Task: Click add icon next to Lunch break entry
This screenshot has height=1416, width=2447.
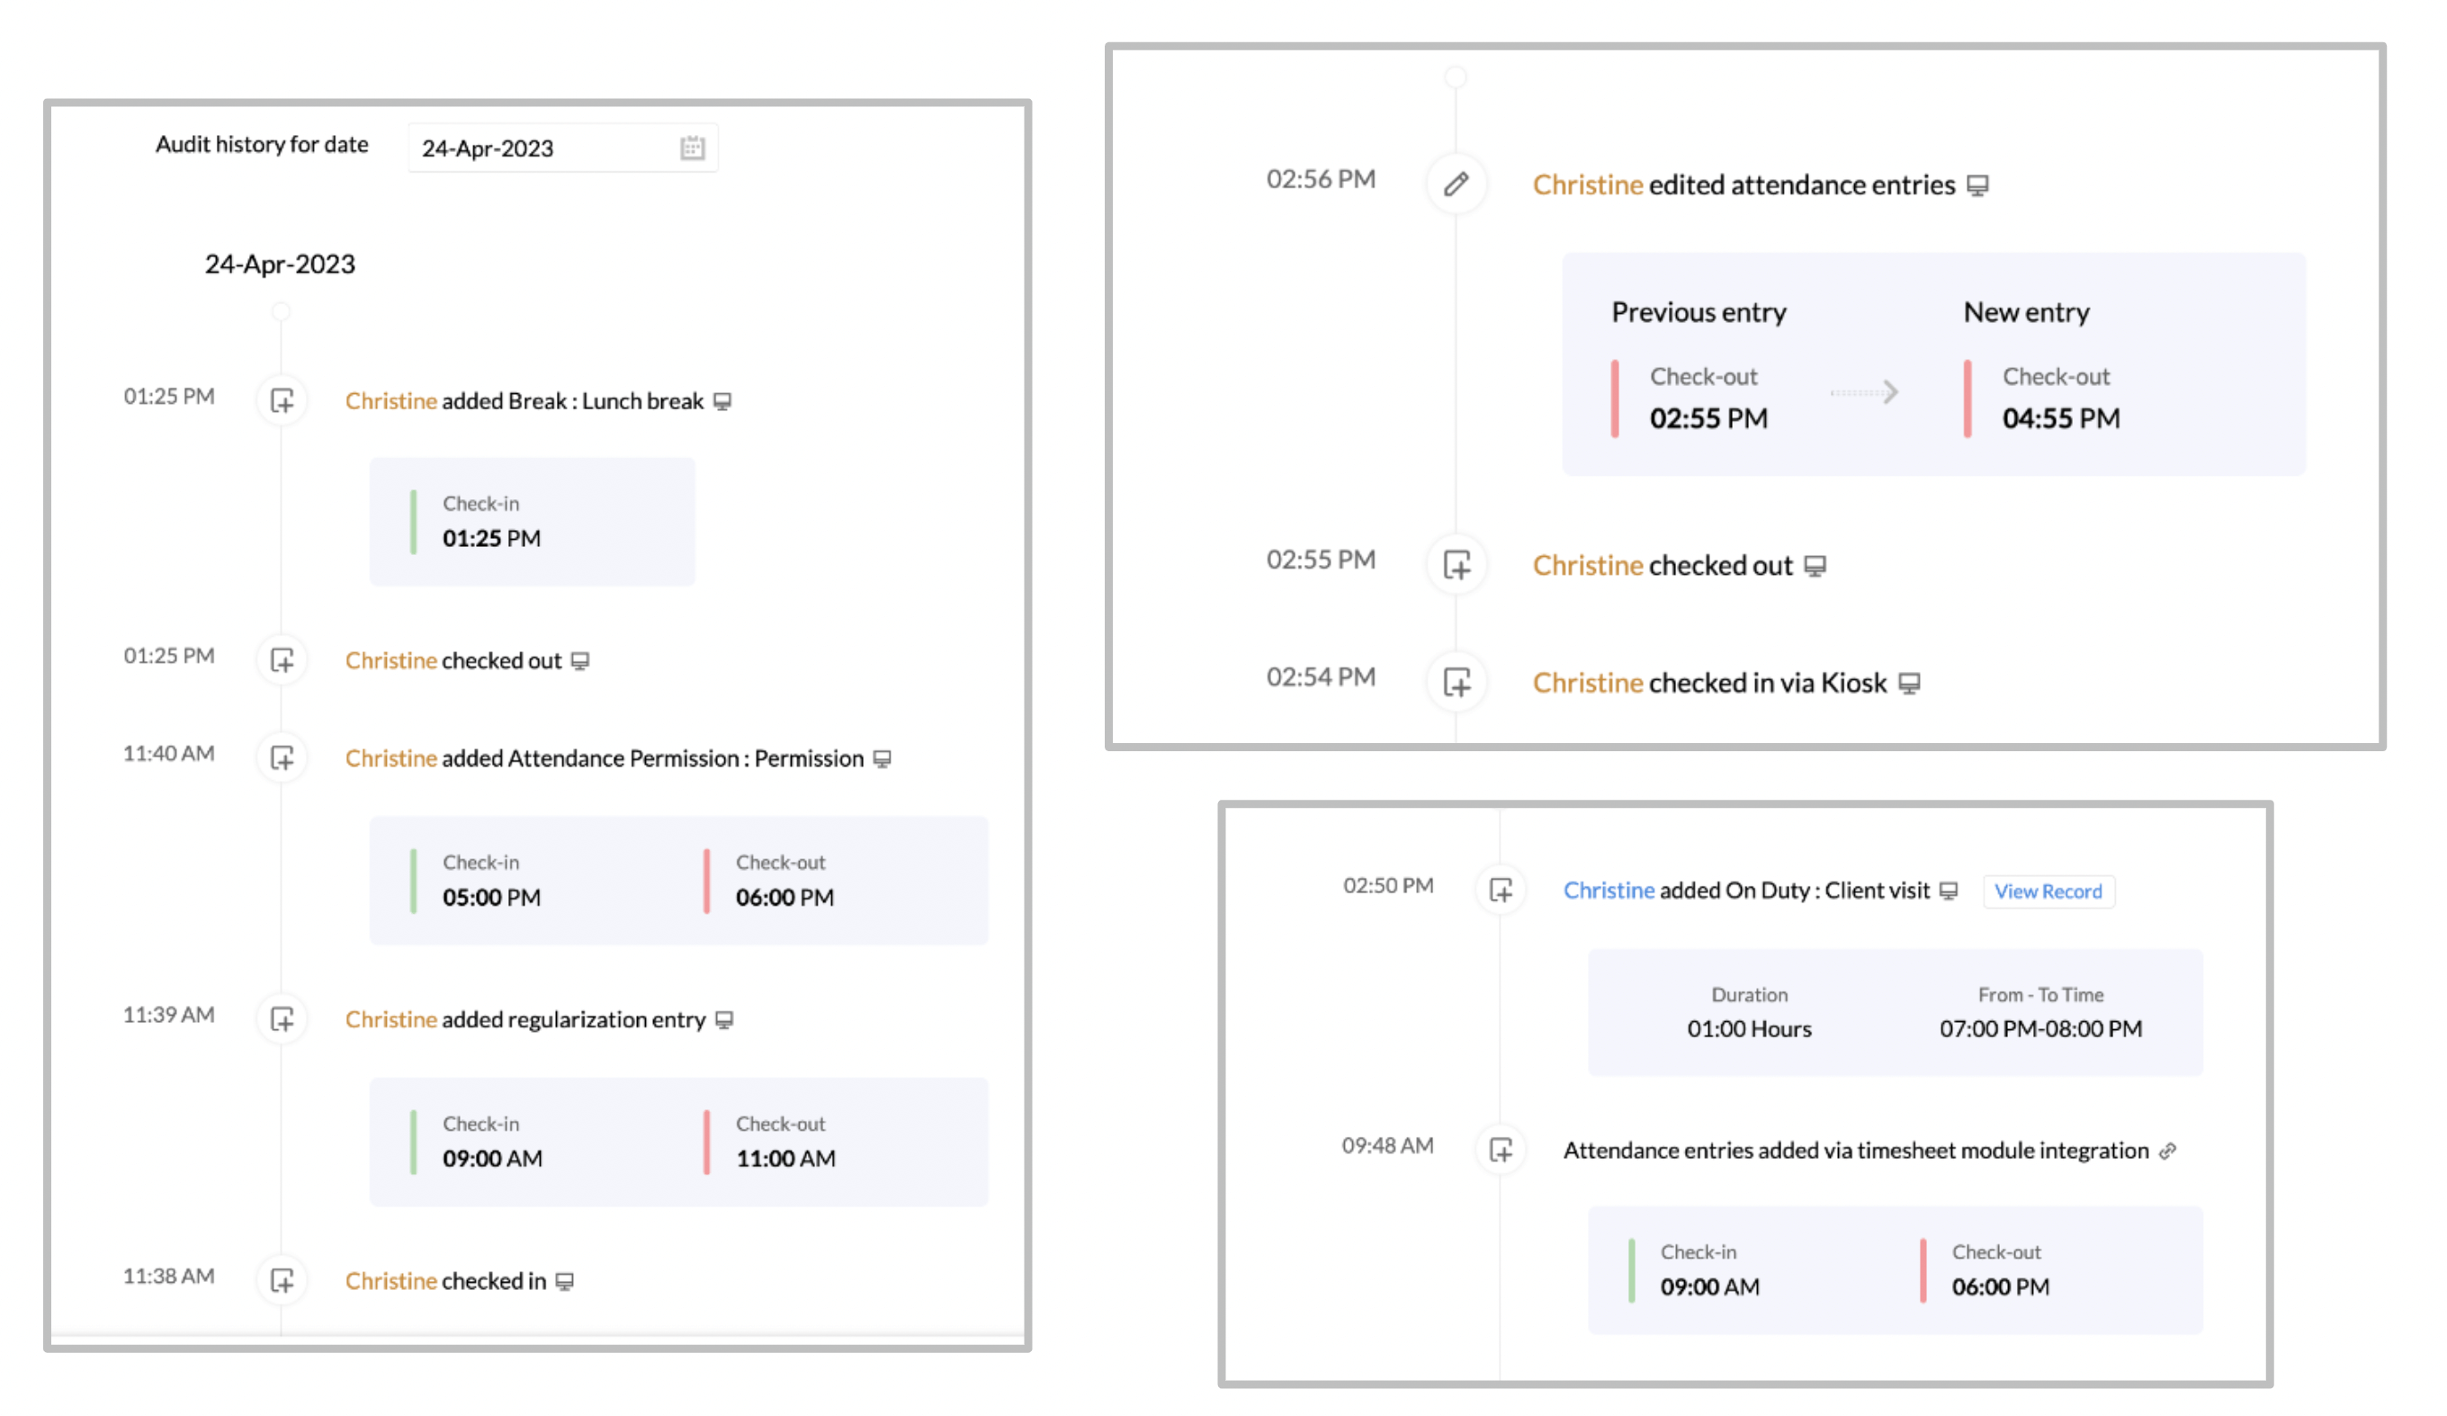Action: [282, 400]
